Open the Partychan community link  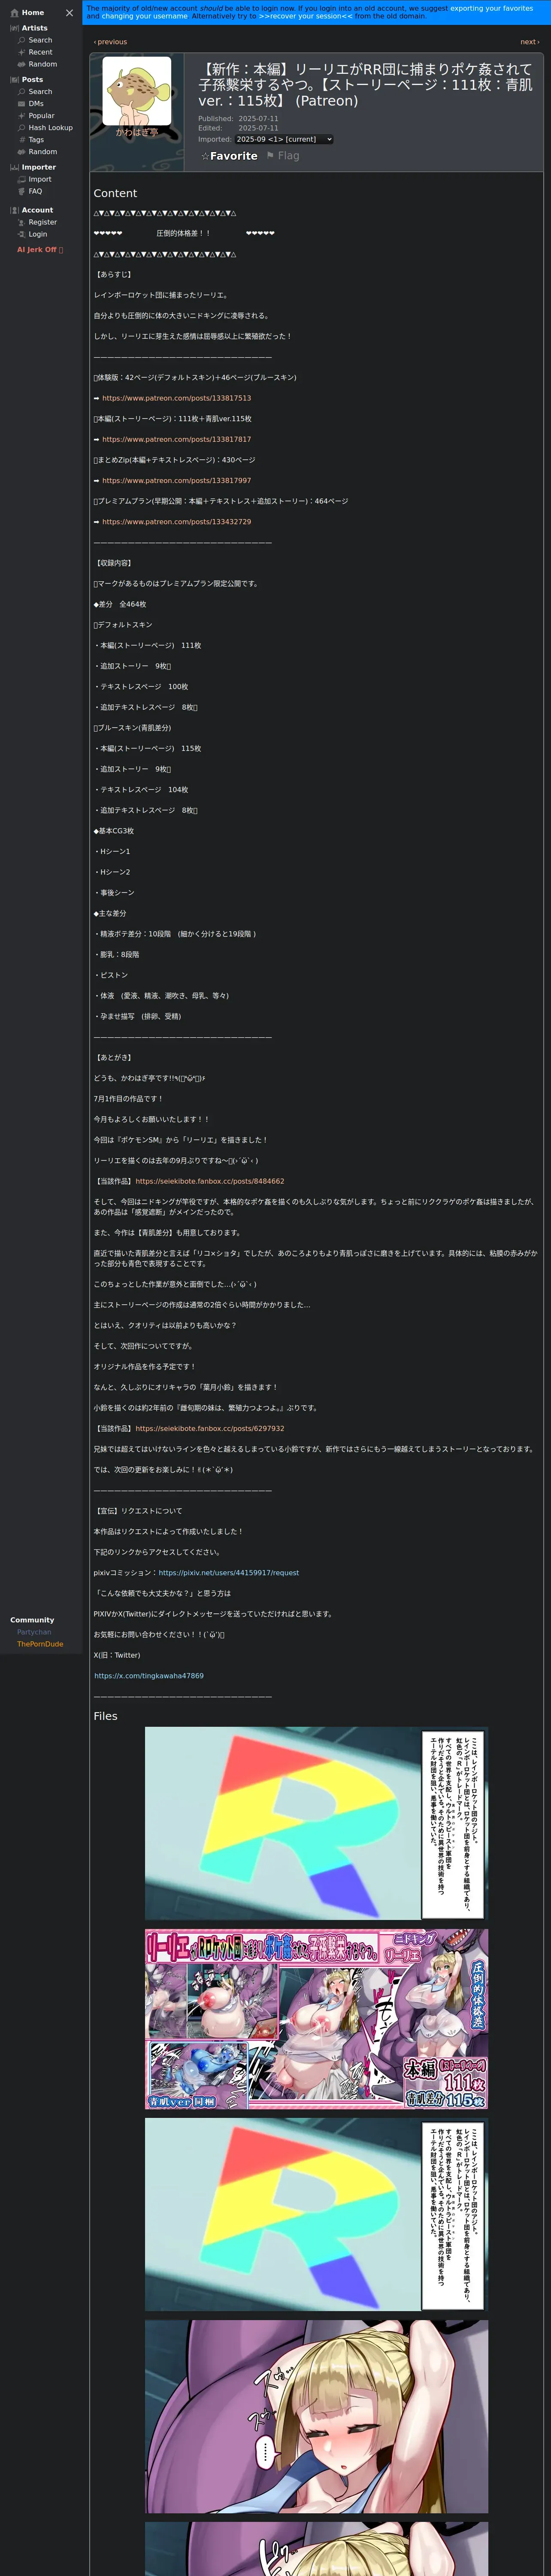coord(34,1632)
